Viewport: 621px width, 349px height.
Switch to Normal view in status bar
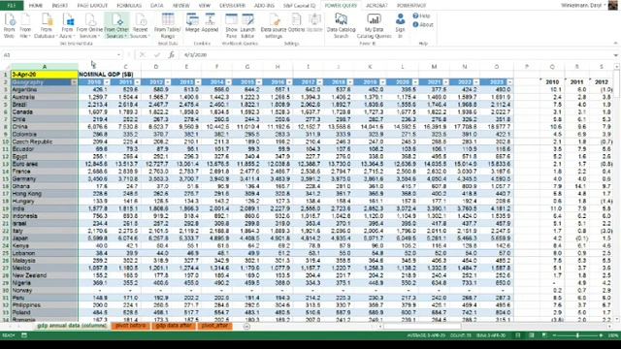tap(518, 335)
